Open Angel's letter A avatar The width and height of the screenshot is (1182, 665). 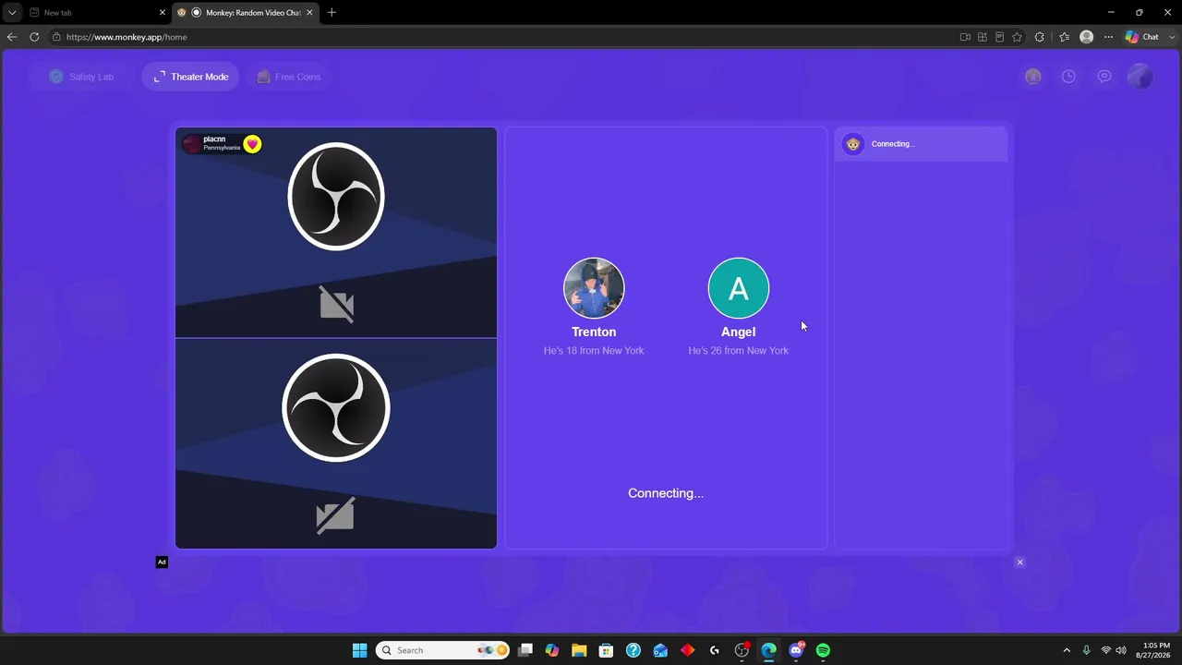739,288
